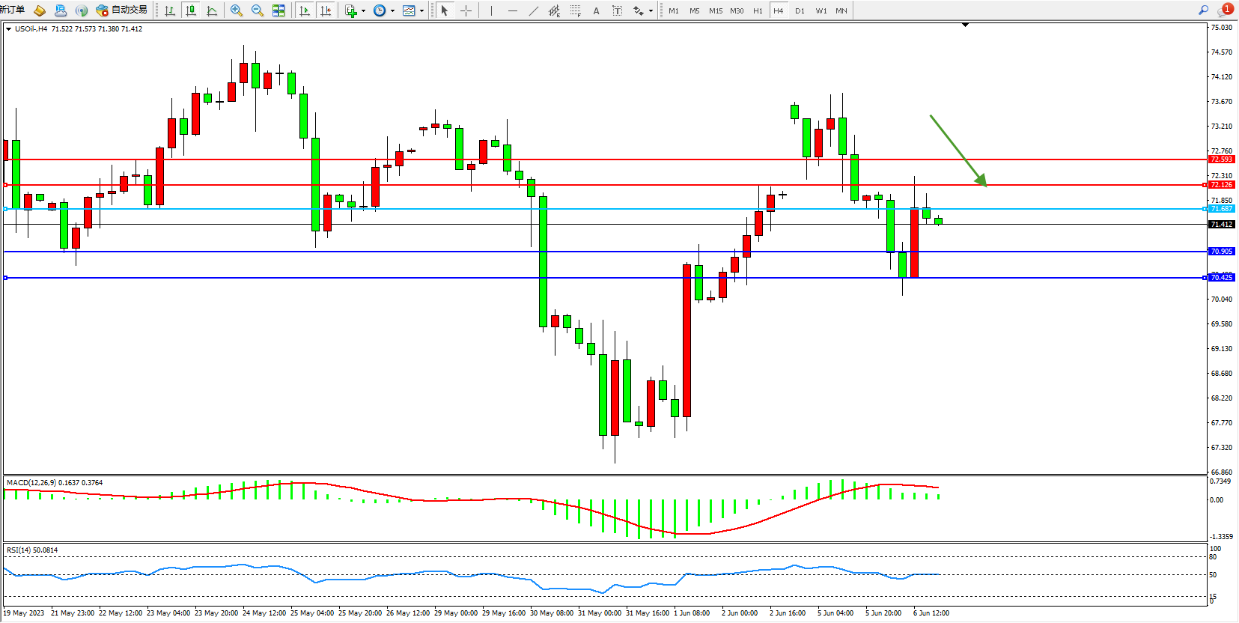Click the Zoom Out magnifier icon

[x=258, y=10]
